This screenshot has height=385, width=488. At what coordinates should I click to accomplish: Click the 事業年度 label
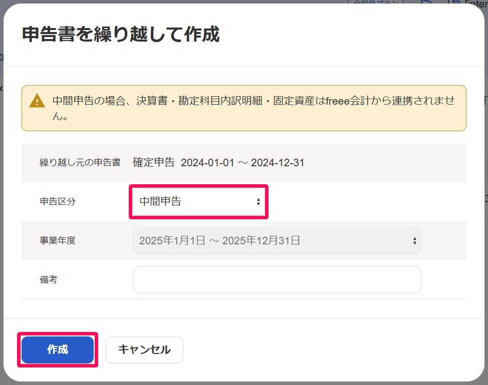(x=58, y=240)
